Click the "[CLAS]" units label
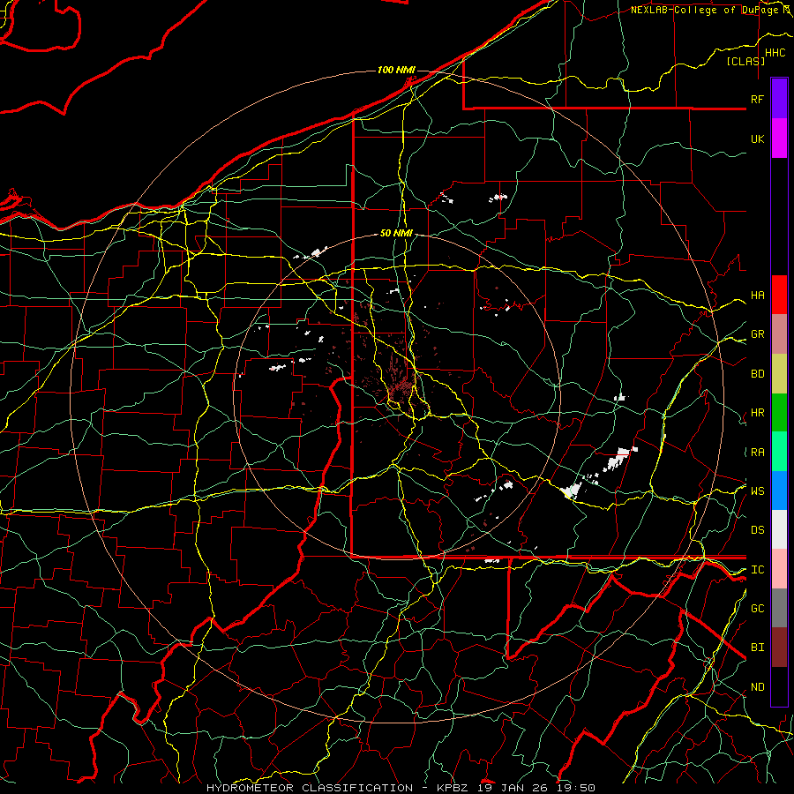The width and height of the screenshot is (794, 794). (x=745, y=61)
